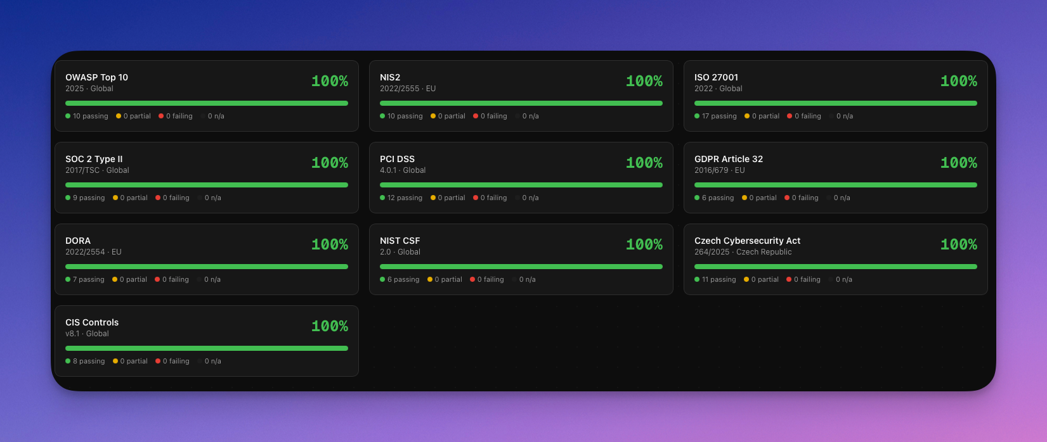Click "2016/679 · EU" under GDPR Article 32
1047x442 pixels.
(x=720, y=170)
